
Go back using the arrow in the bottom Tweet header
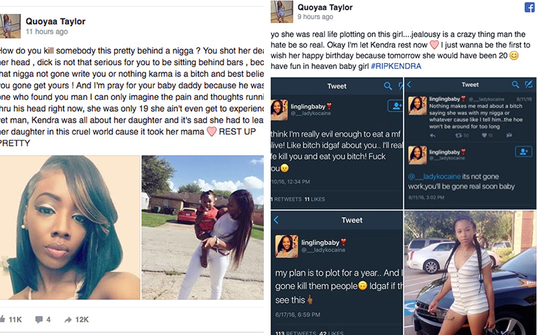tap(276, 220)
